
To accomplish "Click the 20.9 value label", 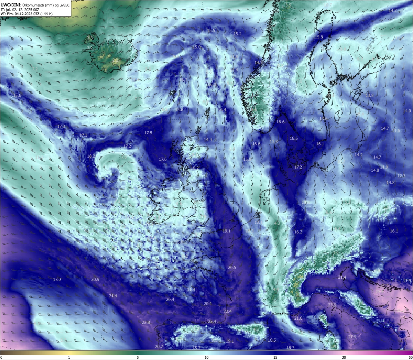I will (x=95, y=279).
